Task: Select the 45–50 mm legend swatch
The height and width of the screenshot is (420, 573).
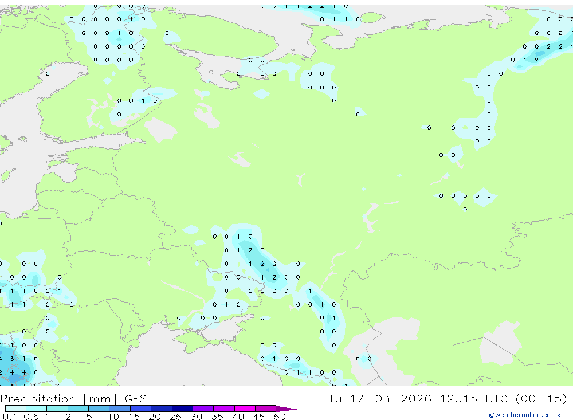Action: click(x=266, y=409)
